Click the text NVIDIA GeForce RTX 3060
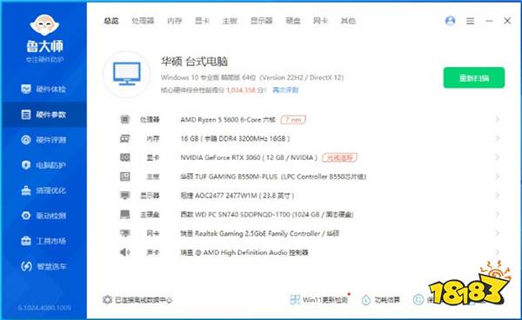522x320 pixels. click(x=220, y=157)
